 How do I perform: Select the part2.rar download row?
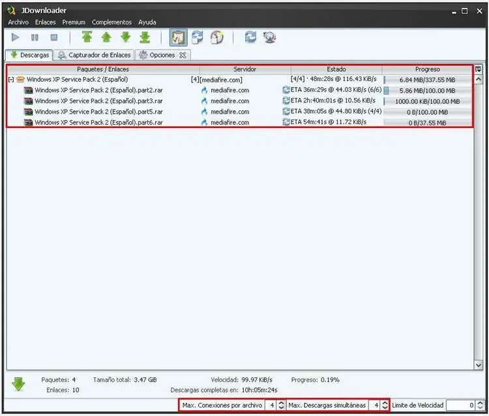240,90
